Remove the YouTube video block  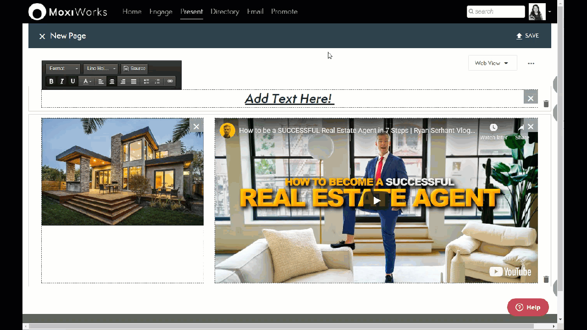[531, 126]
